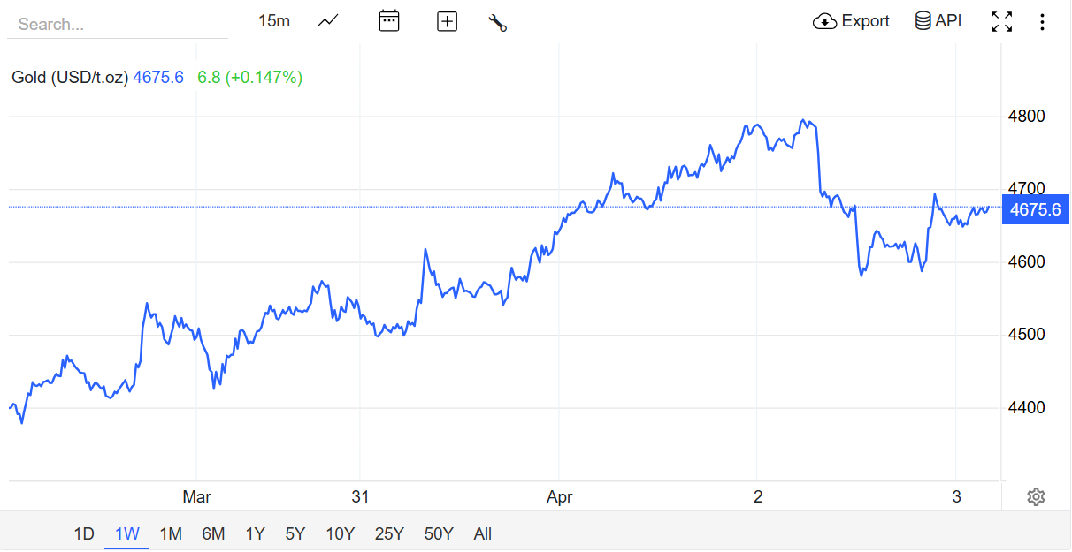Viewport: 1072px width, 552px height.
Task: Open the three-dot more options menu
Action: point(1042,21)
